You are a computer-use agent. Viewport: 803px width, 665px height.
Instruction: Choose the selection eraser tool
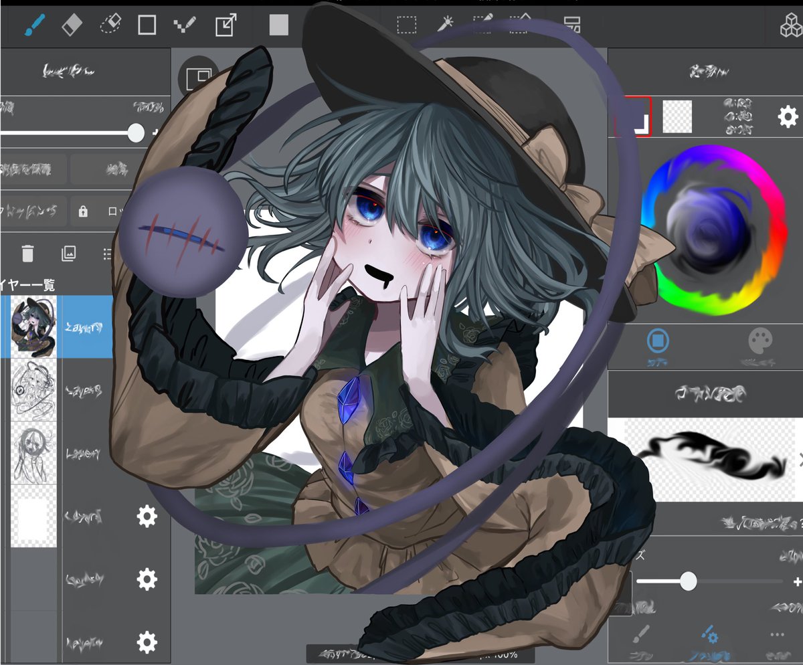(521, 25)
